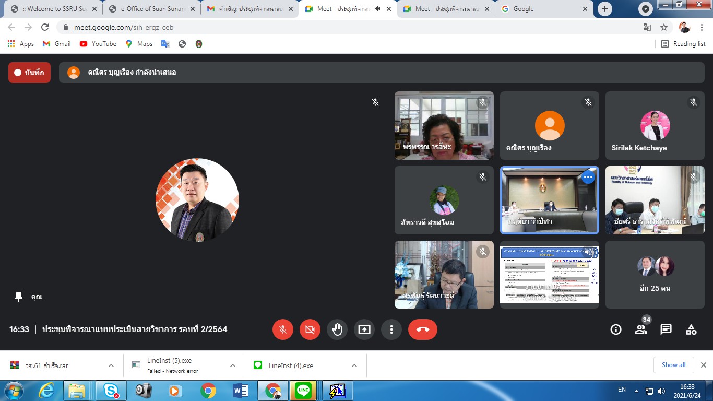Open the meeting details info icon
This screenshot has width=713, height=401.
click(616, 329)
